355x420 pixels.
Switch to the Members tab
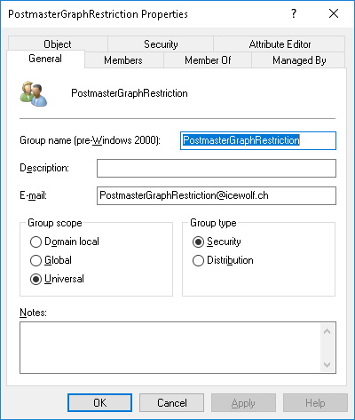tap(123, 60)
